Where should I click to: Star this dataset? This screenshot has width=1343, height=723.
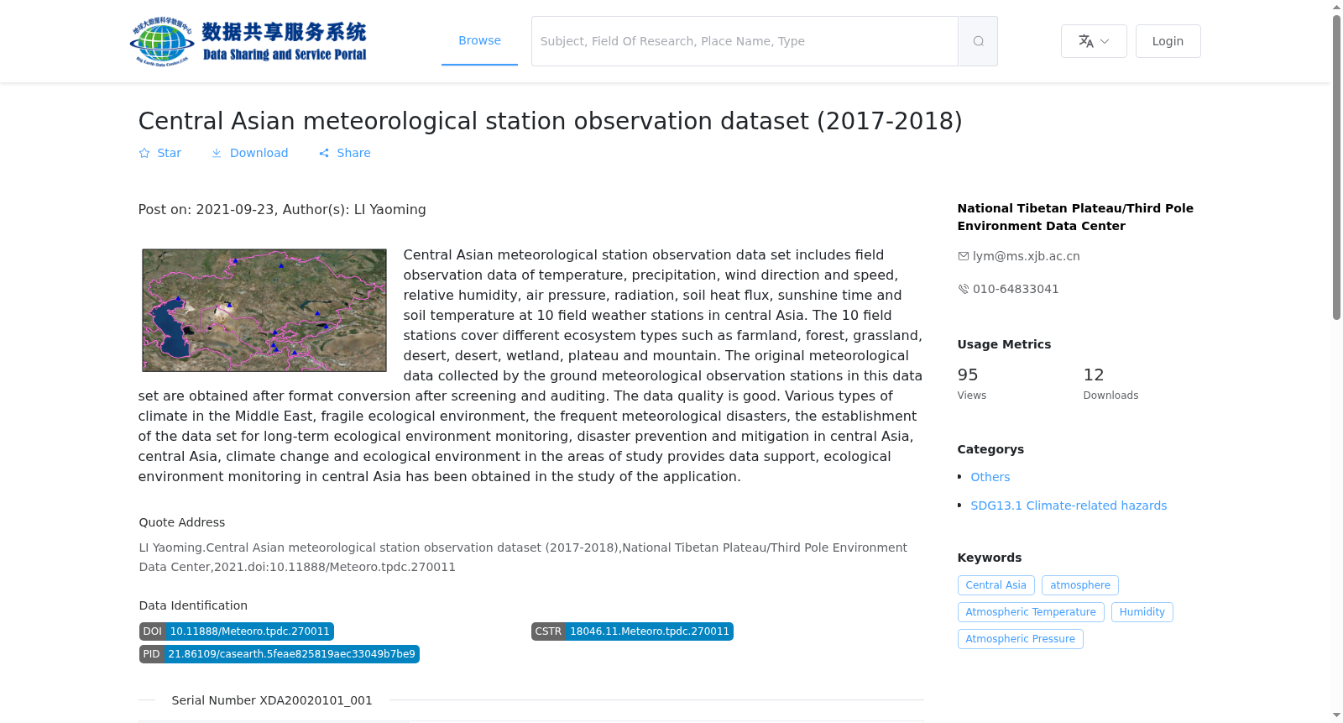159,153
